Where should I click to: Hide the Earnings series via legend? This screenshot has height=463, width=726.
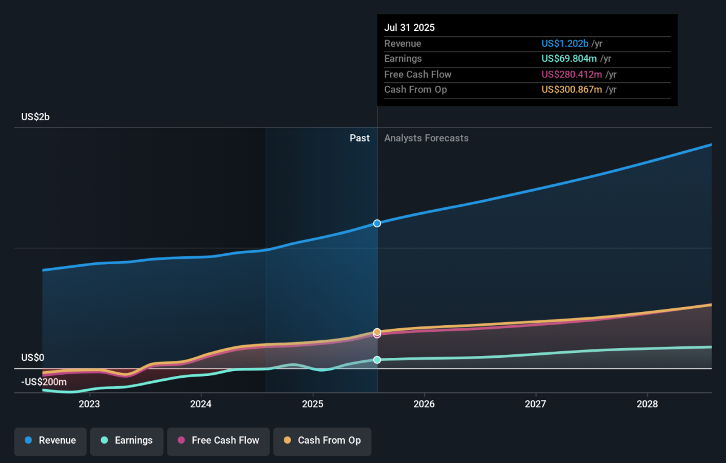126,441
